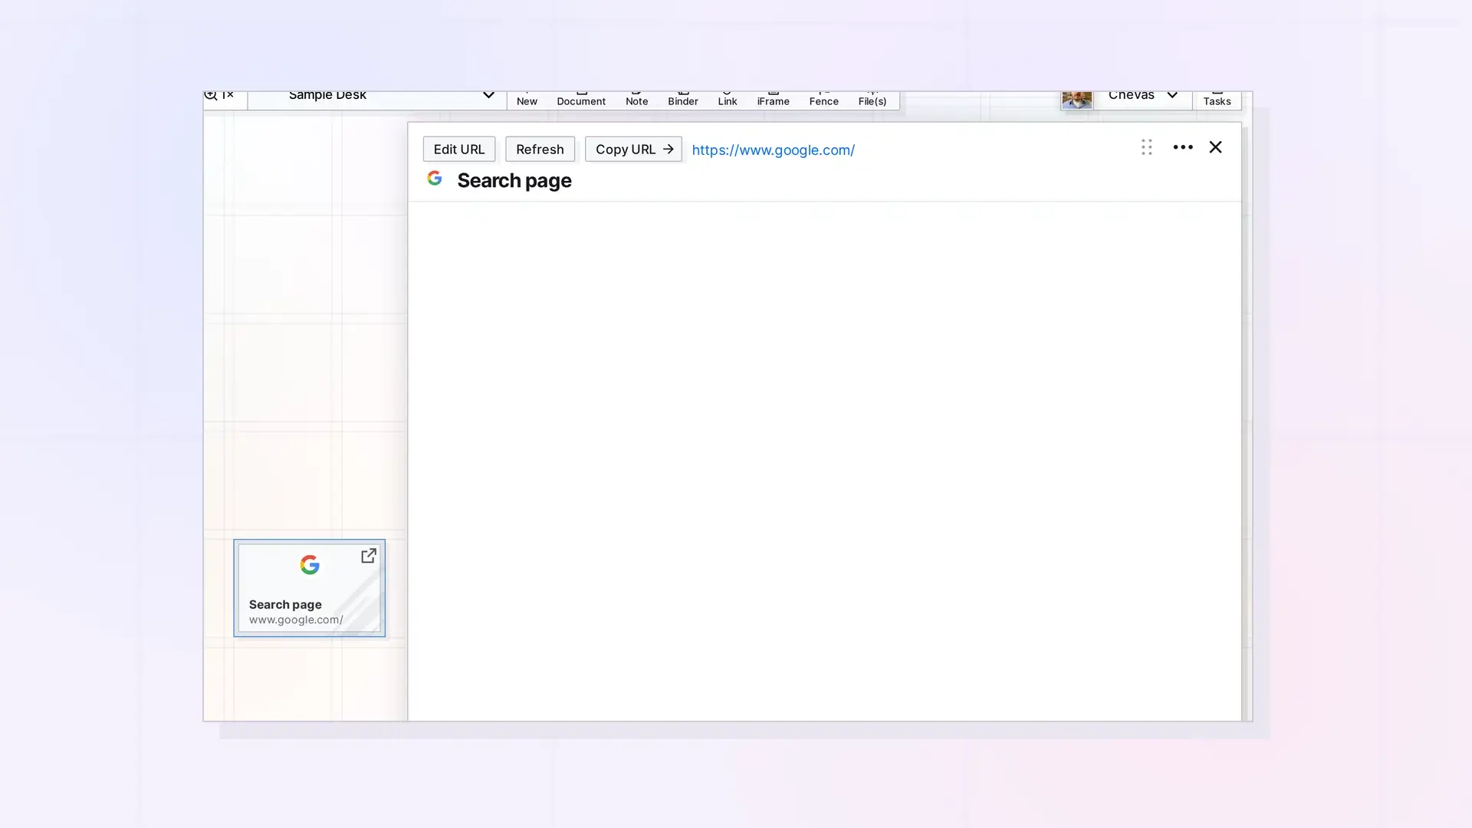1472x828 pixels.
Task: Click the www.google.com/ text on card
Action: pos(295,619)
